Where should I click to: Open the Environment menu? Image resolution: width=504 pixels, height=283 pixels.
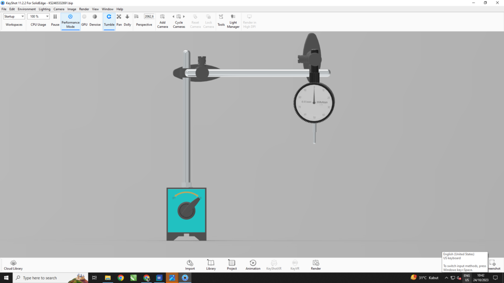pyautogui.click(x=27, y=9)
